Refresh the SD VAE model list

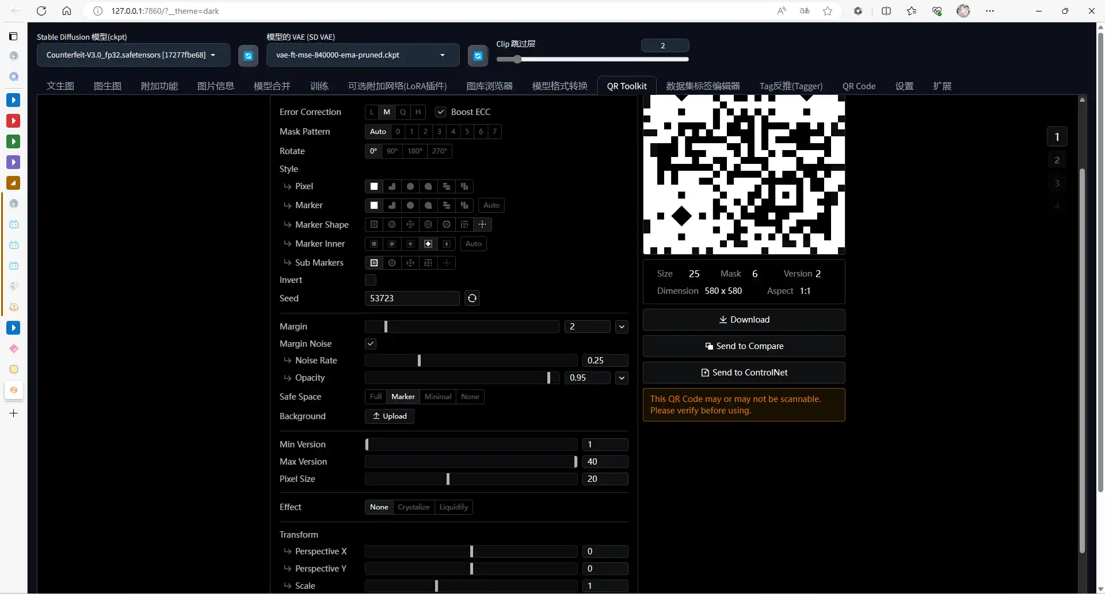pos(478,56)
